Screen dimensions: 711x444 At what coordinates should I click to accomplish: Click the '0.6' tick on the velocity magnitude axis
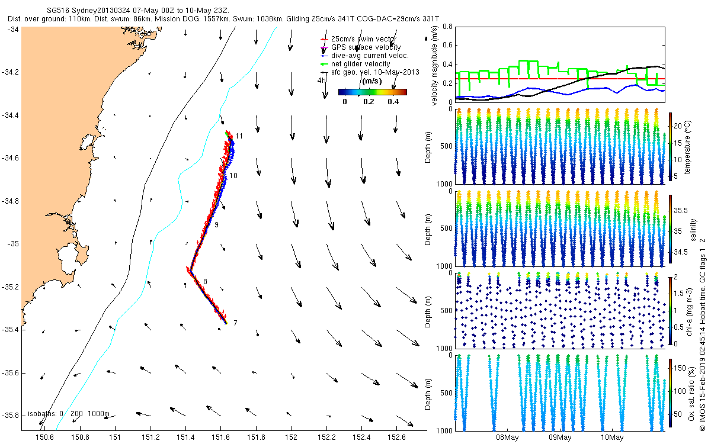(447, 46)
